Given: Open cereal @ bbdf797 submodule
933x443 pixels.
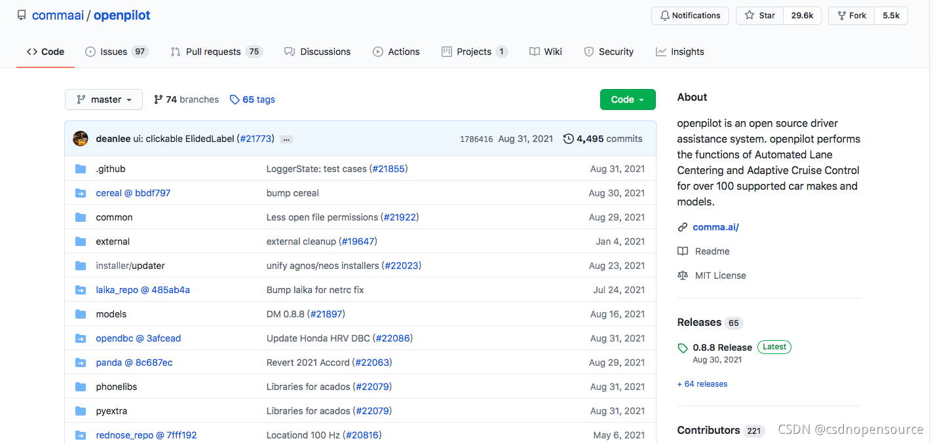Looking at the screenshot, I should tap(133, 193).
